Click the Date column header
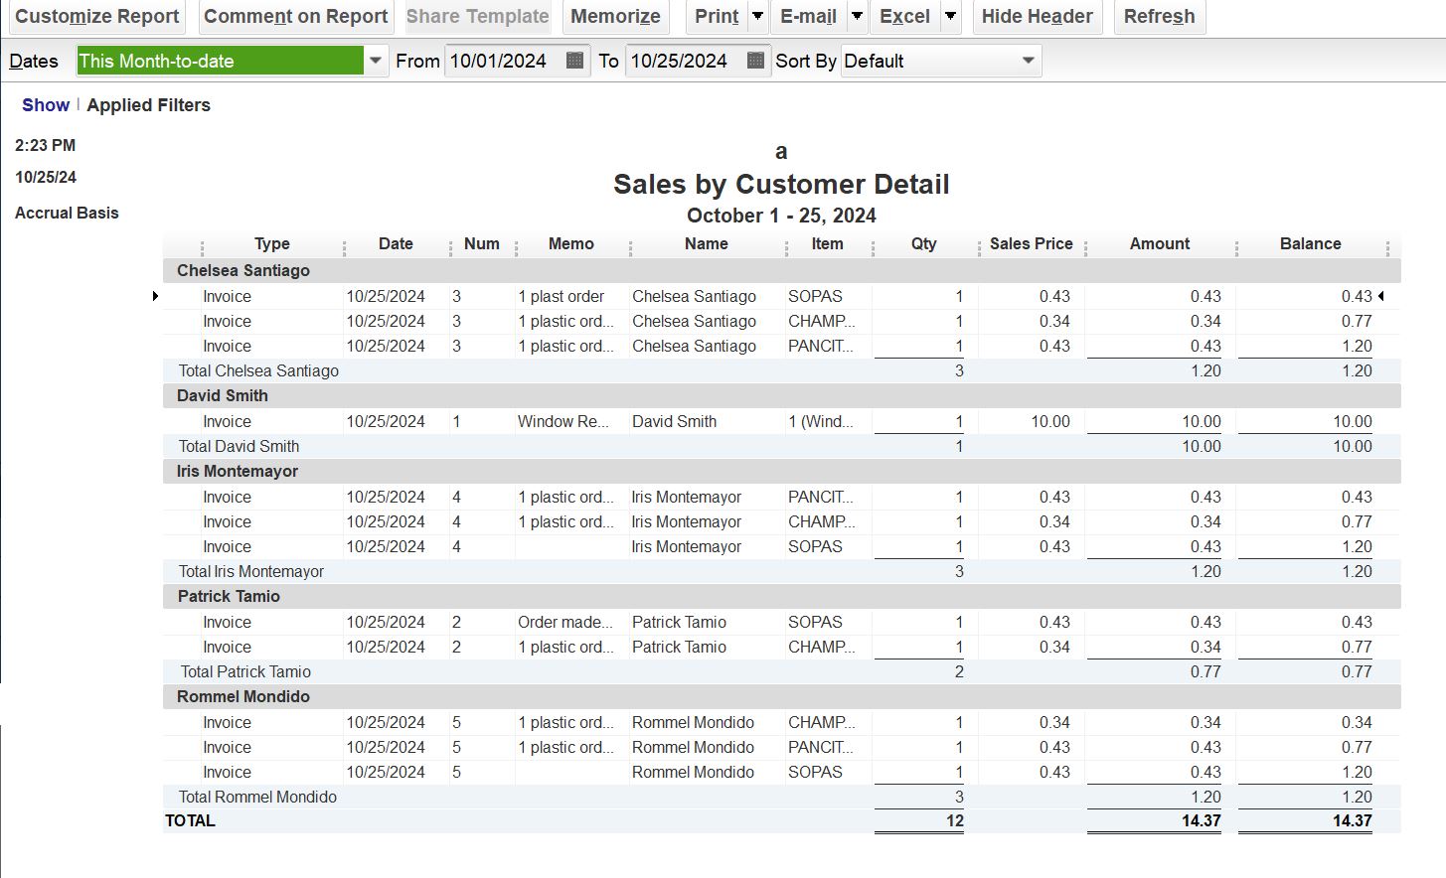 tap(396, 244)
